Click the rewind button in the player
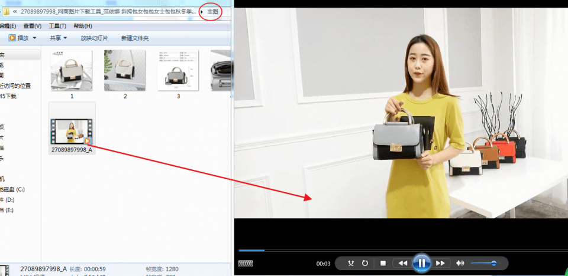The width and height of the screenshot is (568, 276). coord(403,264)
